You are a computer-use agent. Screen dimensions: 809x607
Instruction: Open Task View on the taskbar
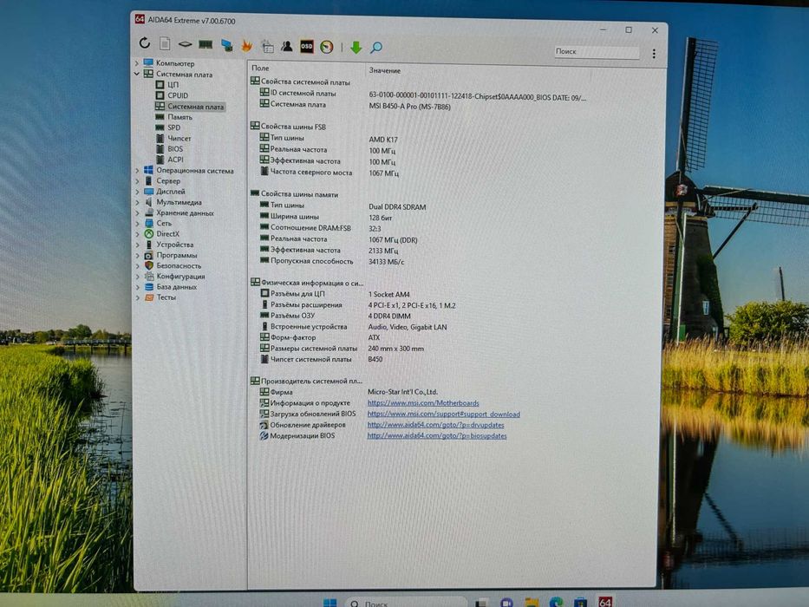(481, 603)
